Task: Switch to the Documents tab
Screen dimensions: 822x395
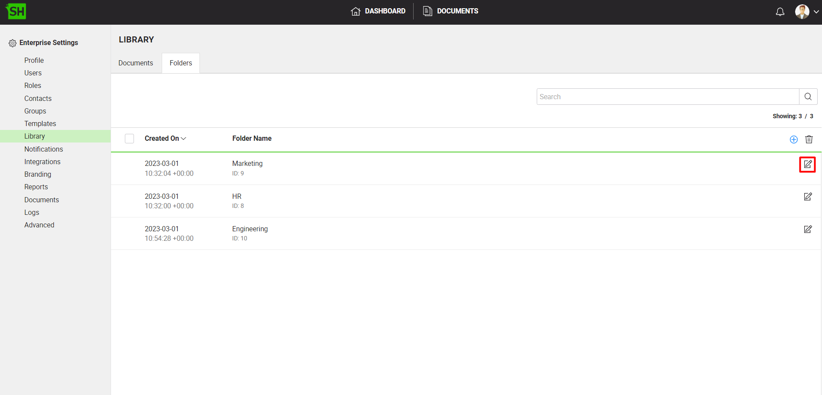Action: (x=136, y=63)
